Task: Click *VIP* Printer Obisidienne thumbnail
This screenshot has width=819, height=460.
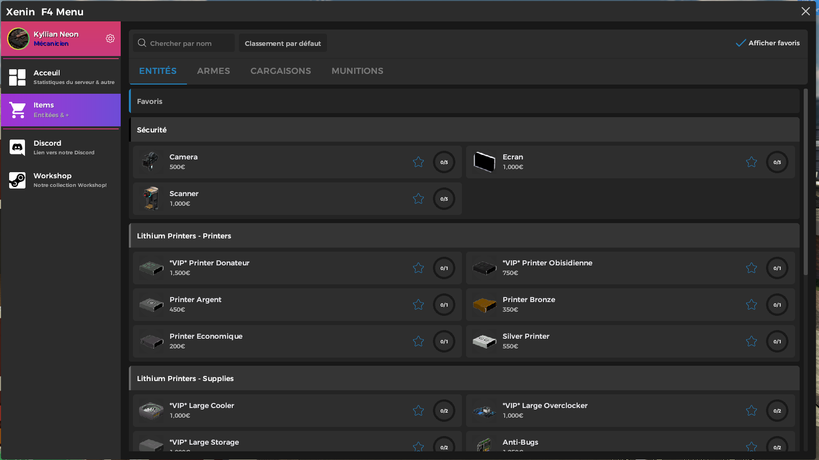Action: (x=484, y=268)
